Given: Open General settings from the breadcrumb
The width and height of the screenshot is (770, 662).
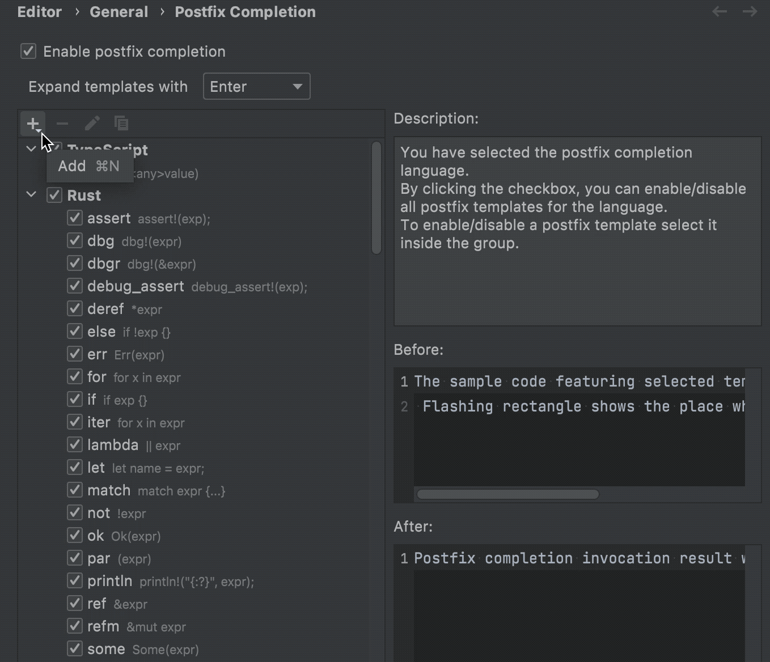Looking at the screenshot, I should [x=119, y=11].
